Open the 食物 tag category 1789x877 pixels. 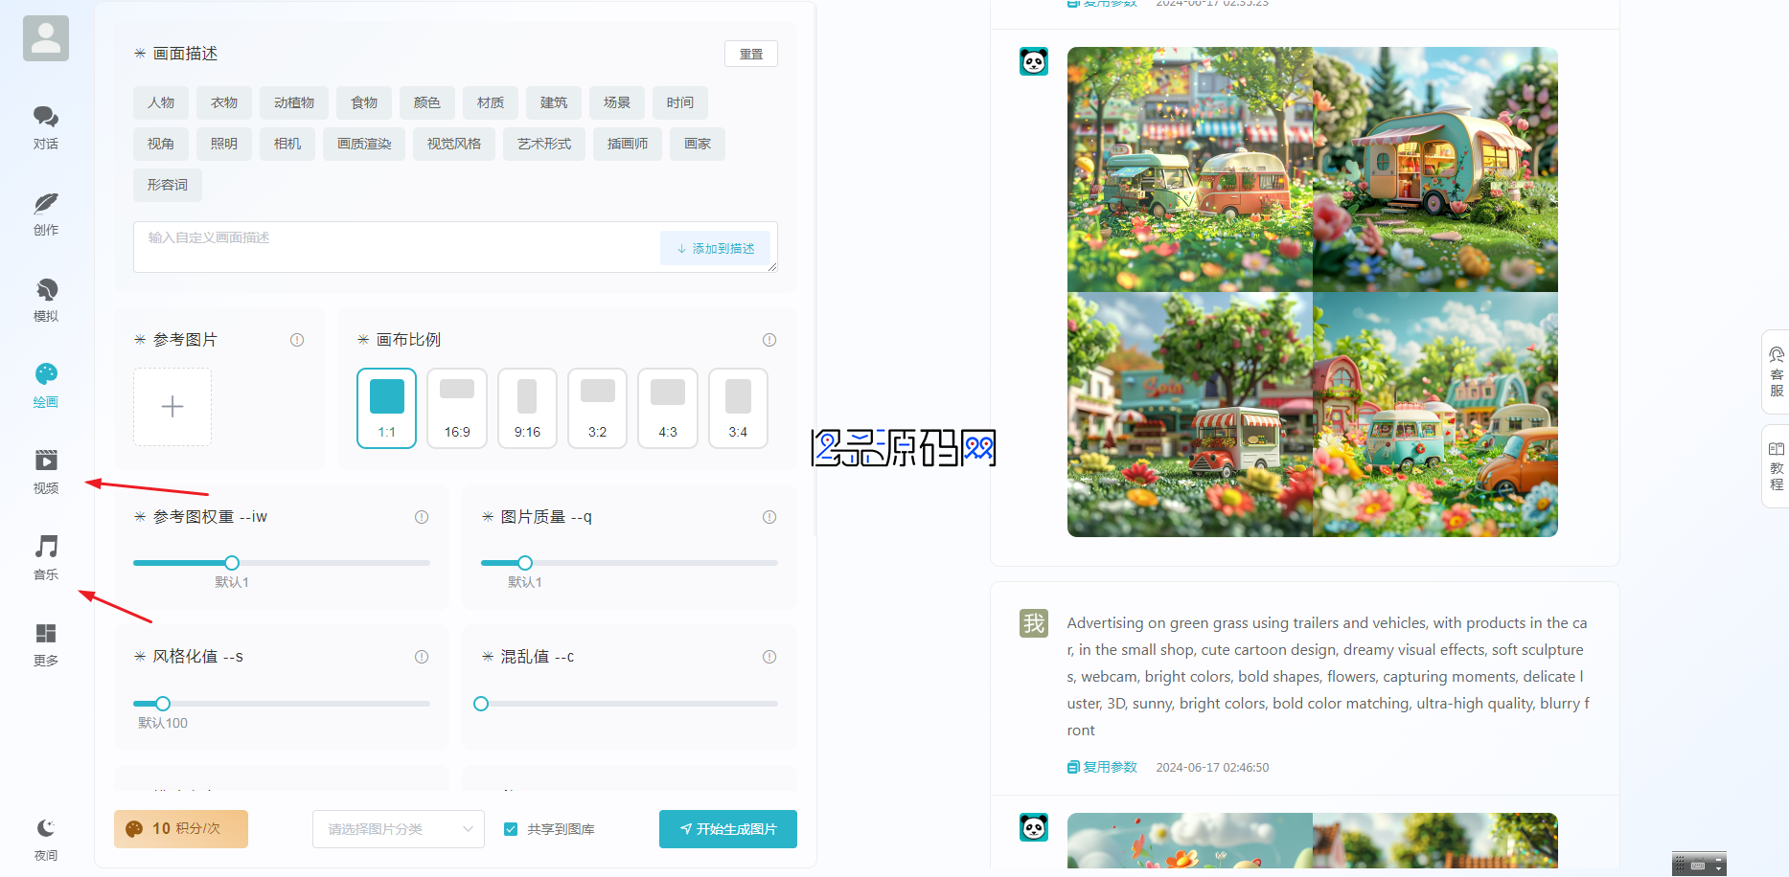tap(364, 102)
